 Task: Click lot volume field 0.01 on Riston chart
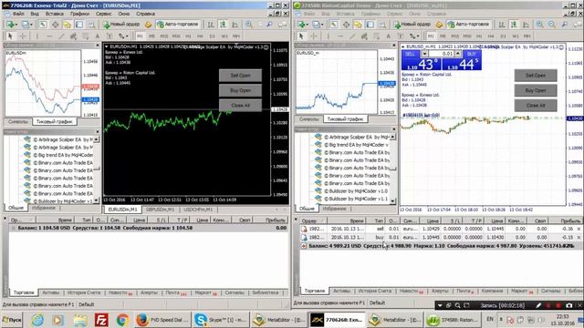(x=441, y=54)
